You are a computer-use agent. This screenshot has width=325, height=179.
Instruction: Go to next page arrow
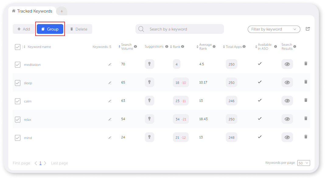[45, 163]
